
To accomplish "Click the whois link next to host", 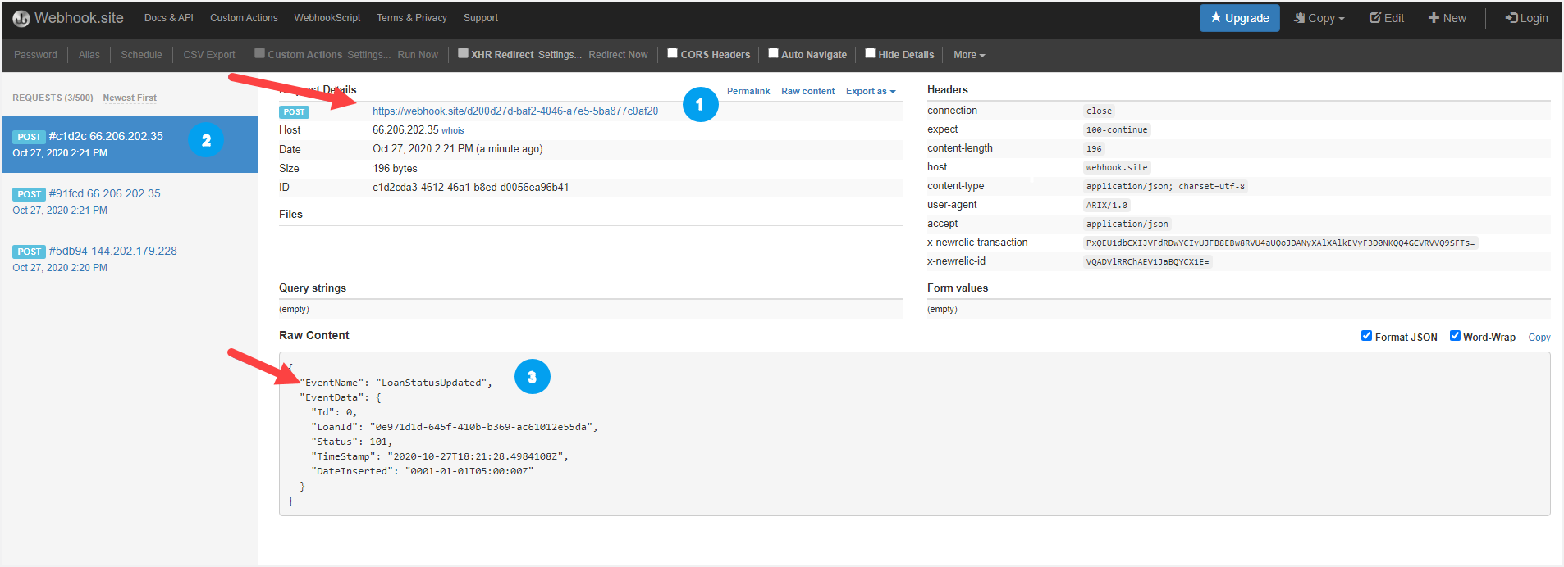I will pos(453,130).
